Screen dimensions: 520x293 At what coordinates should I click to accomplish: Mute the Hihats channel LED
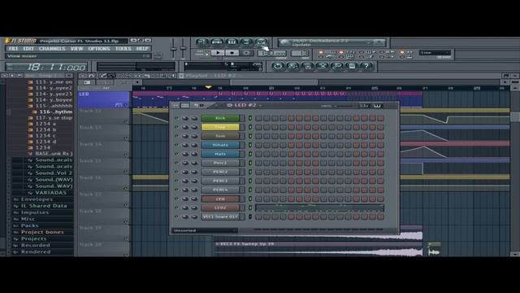[x=176, y=145]
